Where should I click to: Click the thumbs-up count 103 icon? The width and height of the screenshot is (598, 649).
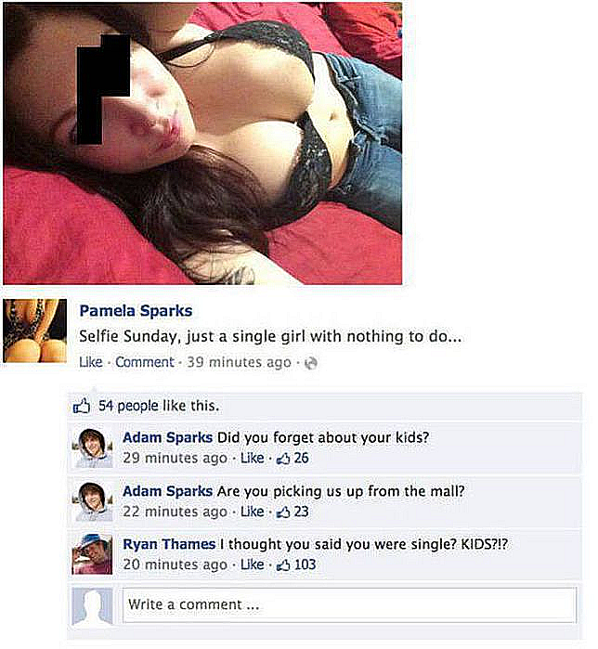283,565
